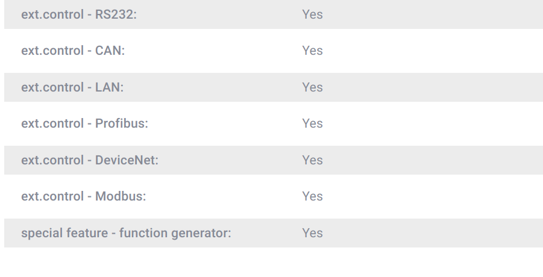Click the Yes value for RS232
543x277 pixels.
coord(312,14)
